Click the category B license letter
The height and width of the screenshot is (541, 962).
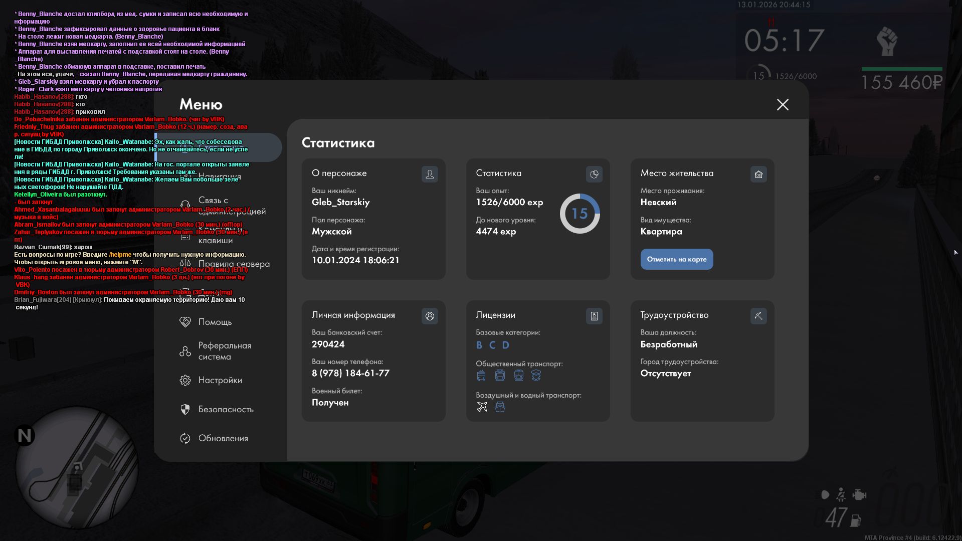pos(479,345)
